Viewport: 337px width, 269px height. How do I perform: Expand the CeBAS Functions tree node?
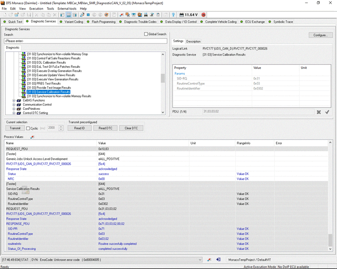pos(14,100)
